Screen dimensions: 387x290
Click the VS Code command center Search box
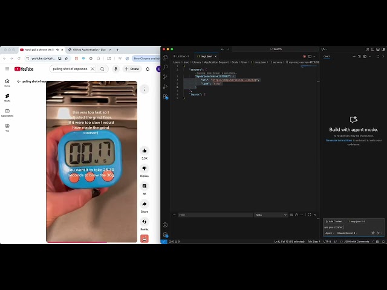(x=276, y=50)
